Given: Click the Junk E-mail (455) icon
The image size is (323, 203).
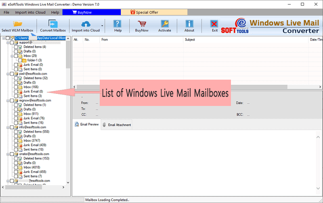Looking at the screenshot, I should (20, 172).
